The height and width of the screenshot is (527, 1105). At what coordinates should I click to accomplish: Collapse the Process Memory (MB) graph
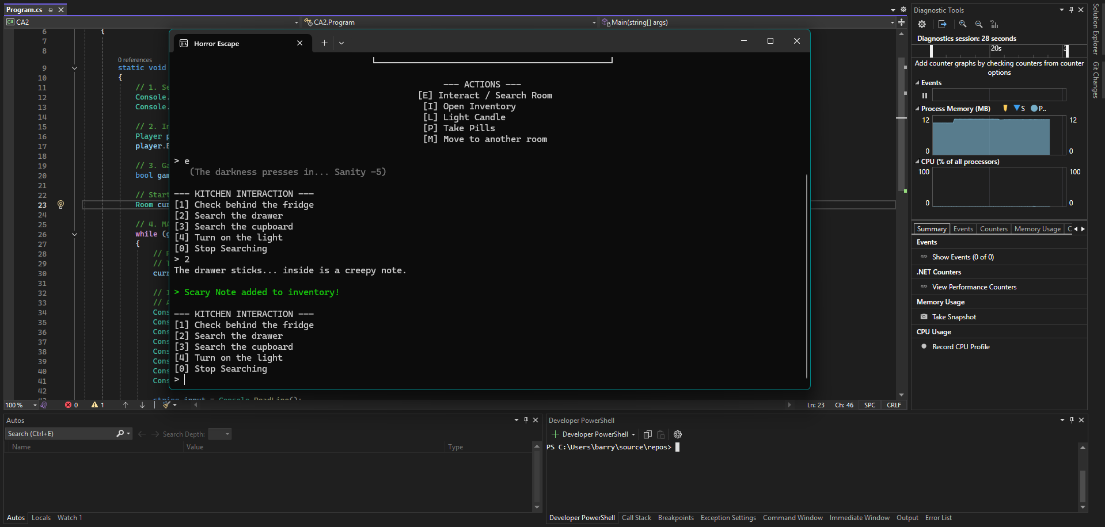(918, 109)
